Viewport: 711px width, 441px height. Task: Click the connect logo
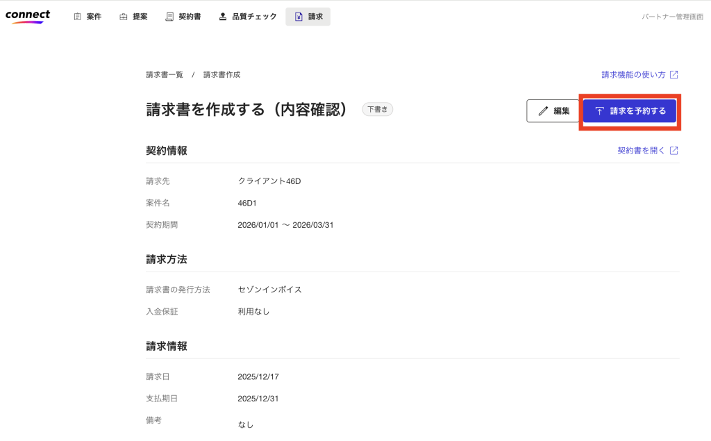coord(28,16)
